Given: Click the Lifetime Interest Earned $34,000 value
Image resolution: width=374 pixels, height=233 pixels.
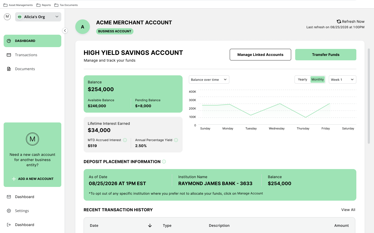Looking at the screenshot, I should (x=99, y=130).
